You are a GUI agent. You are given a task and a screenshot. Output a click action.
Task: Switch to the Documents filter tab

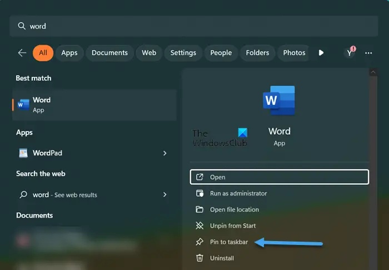(x=109, y=53)
